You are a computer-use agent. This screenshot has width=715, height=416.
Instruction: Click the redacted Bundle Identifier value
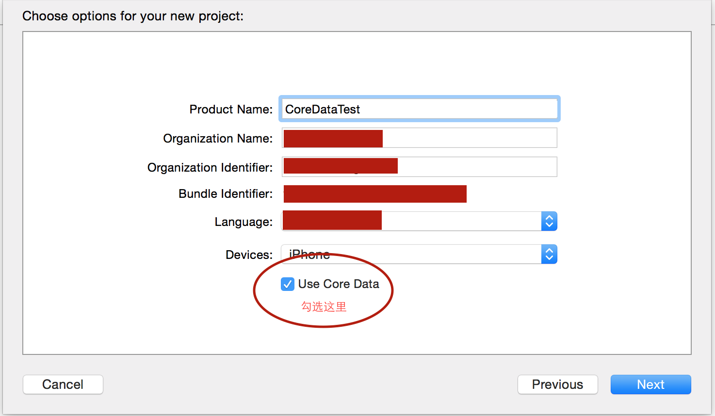click(375, 194)
